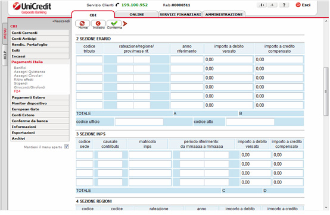330x215 pixels.
Task: Go back with the Indietro icon
Action: tap(98, 24)
